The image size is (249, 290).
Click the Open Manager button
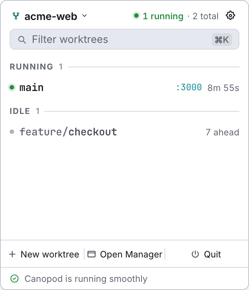click(125, 254)
